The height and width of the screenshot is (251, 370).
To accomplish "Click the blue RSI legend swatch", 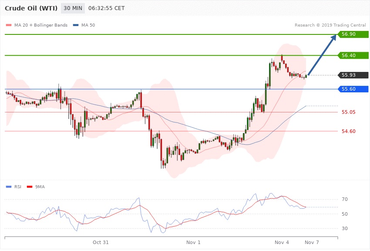I will [x=9, y=187].
